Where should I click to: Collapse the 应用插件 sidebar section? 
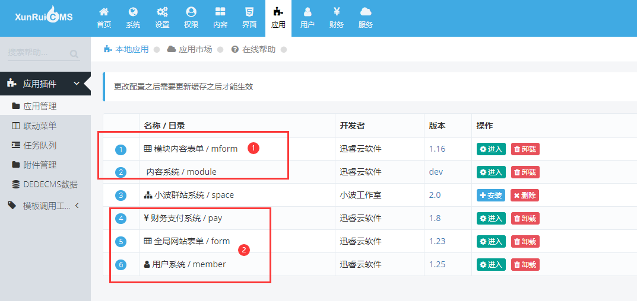[x=45, y=84]
